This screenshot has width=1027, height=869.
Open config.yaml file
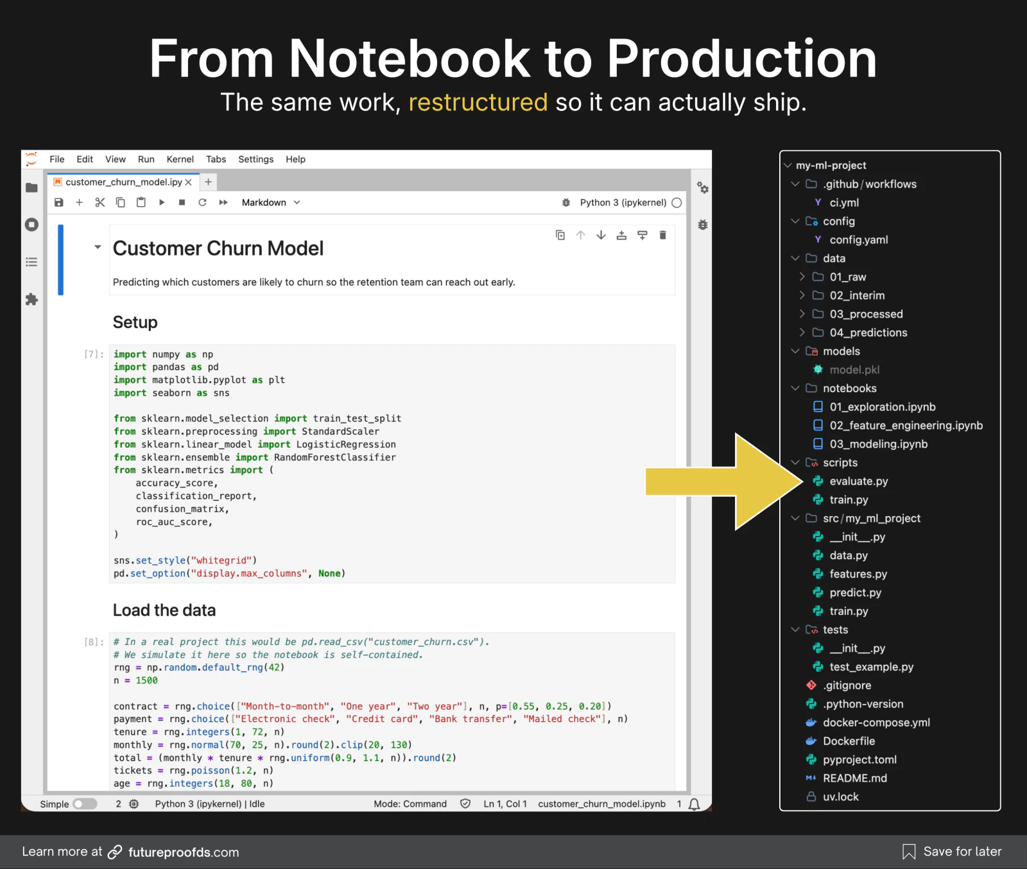(x=858, y=239)
